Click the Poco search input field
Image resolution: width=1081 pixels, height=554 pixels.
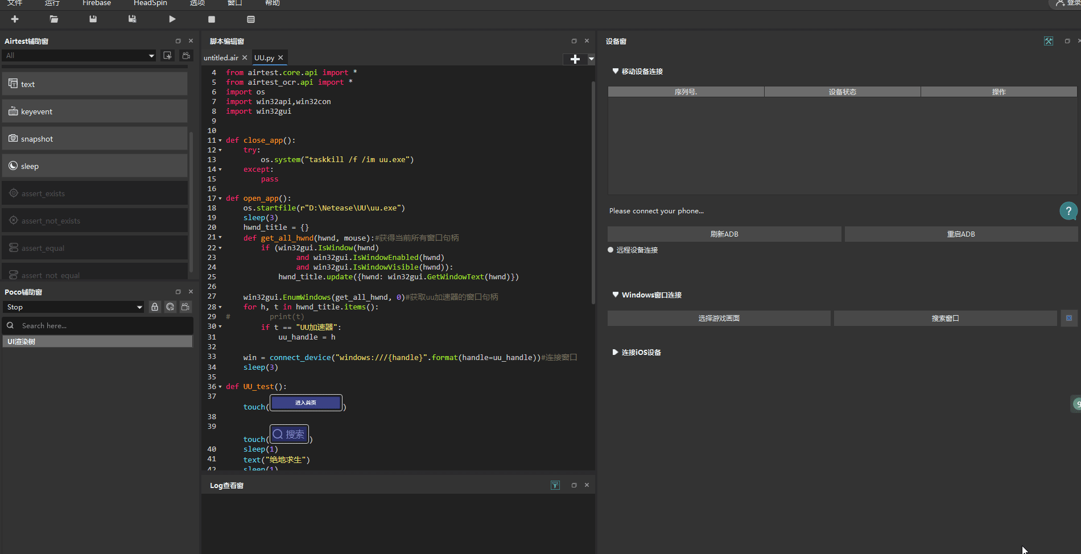coord(98,325)
